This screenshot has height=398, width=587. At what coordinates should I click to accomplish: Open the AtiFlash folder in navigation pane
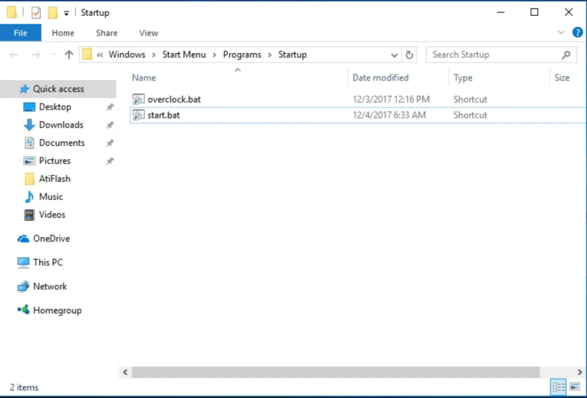[54, 179]
